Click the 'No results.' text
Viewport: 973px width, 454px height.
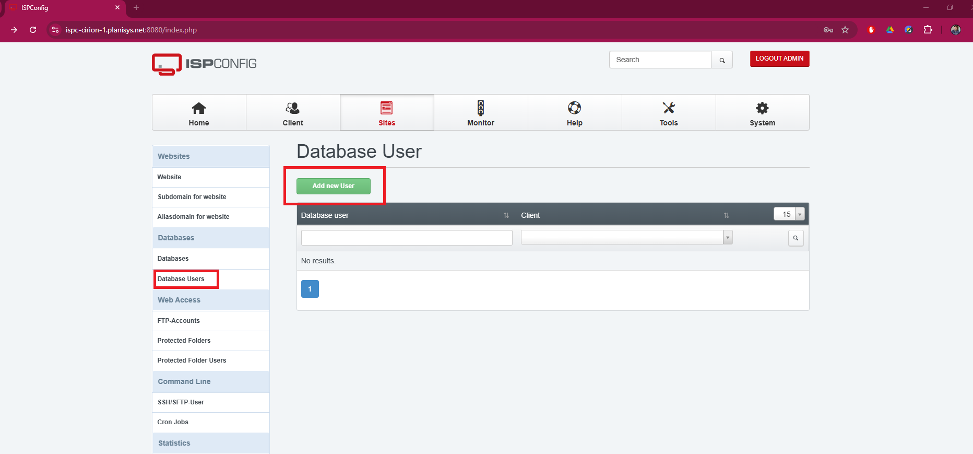[318, 261]
